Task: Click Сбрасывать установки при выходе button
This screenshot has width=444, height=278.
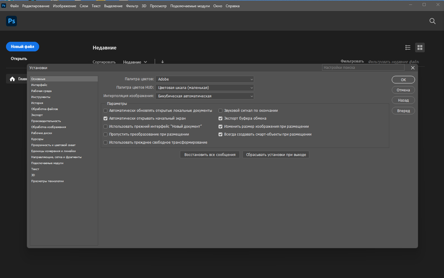Action: [276, 155]
